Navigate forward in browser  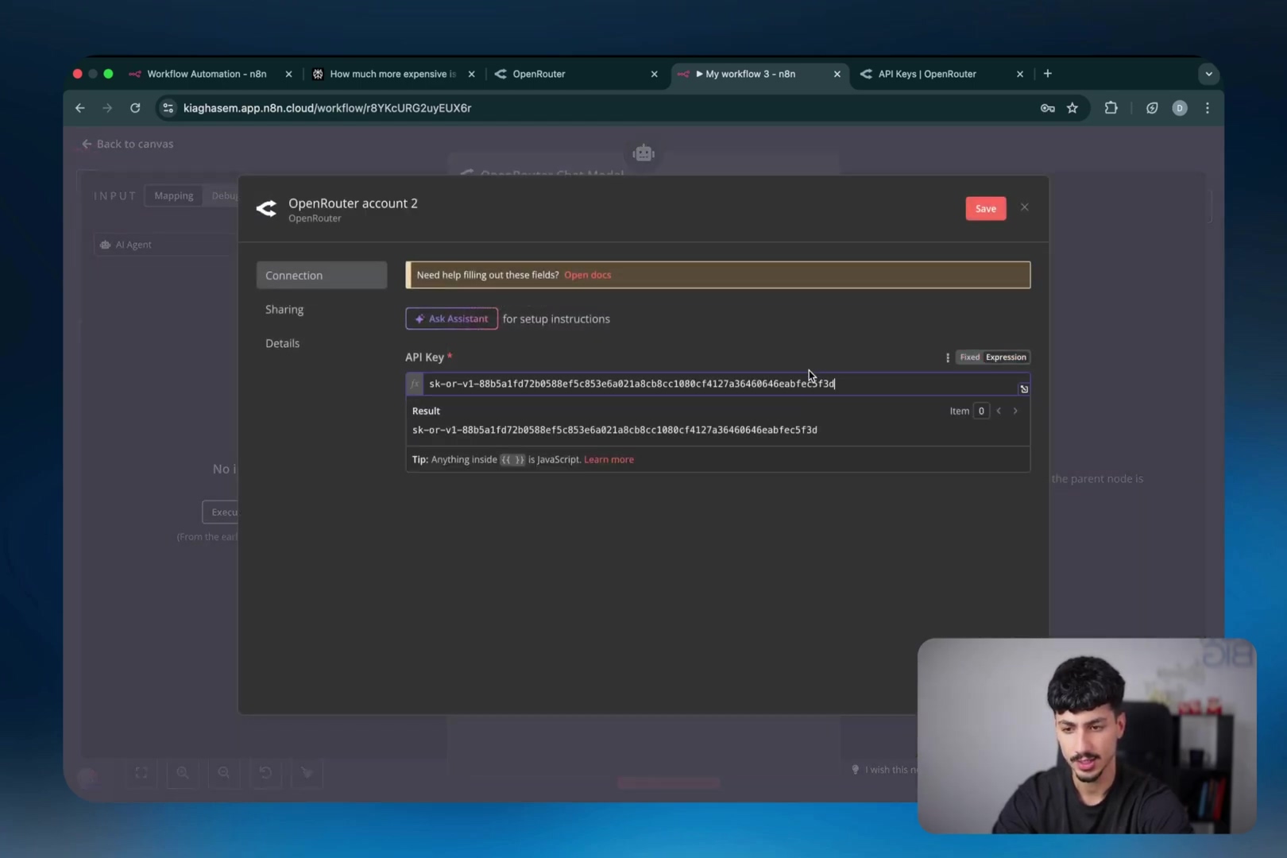coord(107,108)
